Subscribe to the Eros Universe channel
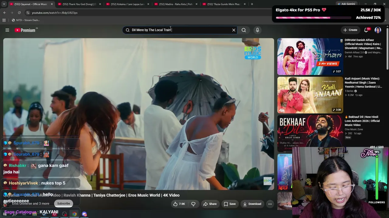This screenshot has height=218, width=389. point(64,203)
